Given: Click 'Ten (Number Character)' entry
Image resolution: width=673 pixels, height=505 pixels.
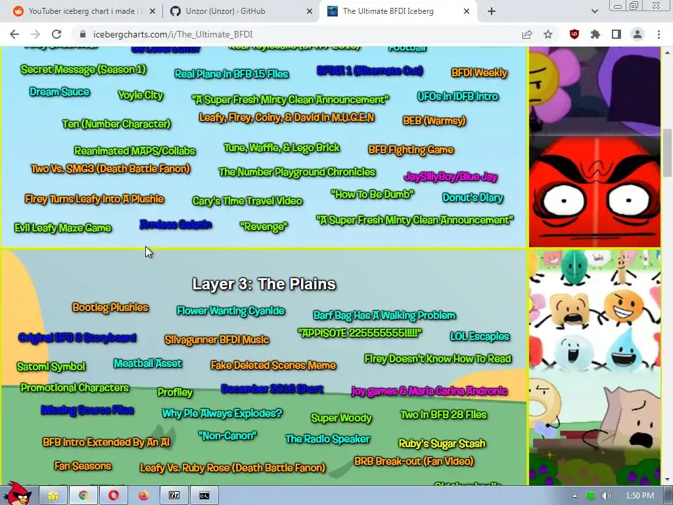Looking at the screenshot, I should point(116,124).
